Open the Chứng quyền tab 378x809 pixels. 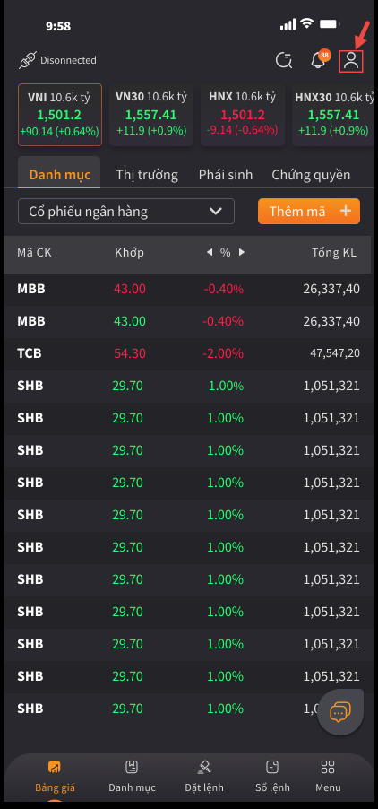(x=311, y=175)
